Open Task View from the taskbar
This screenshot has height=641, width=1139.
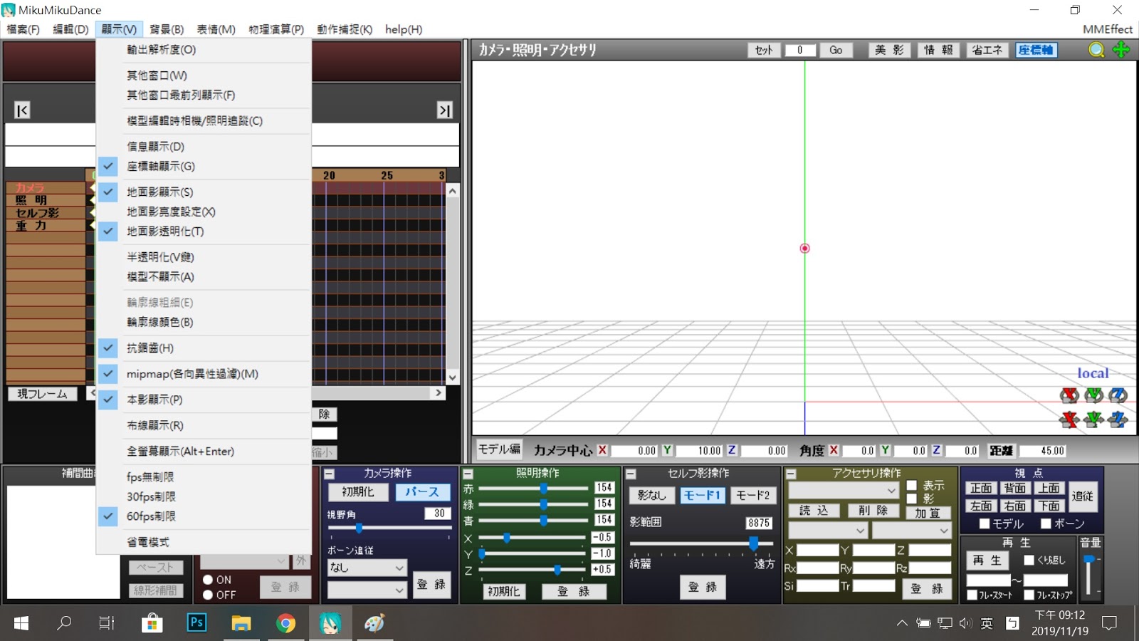107,623
